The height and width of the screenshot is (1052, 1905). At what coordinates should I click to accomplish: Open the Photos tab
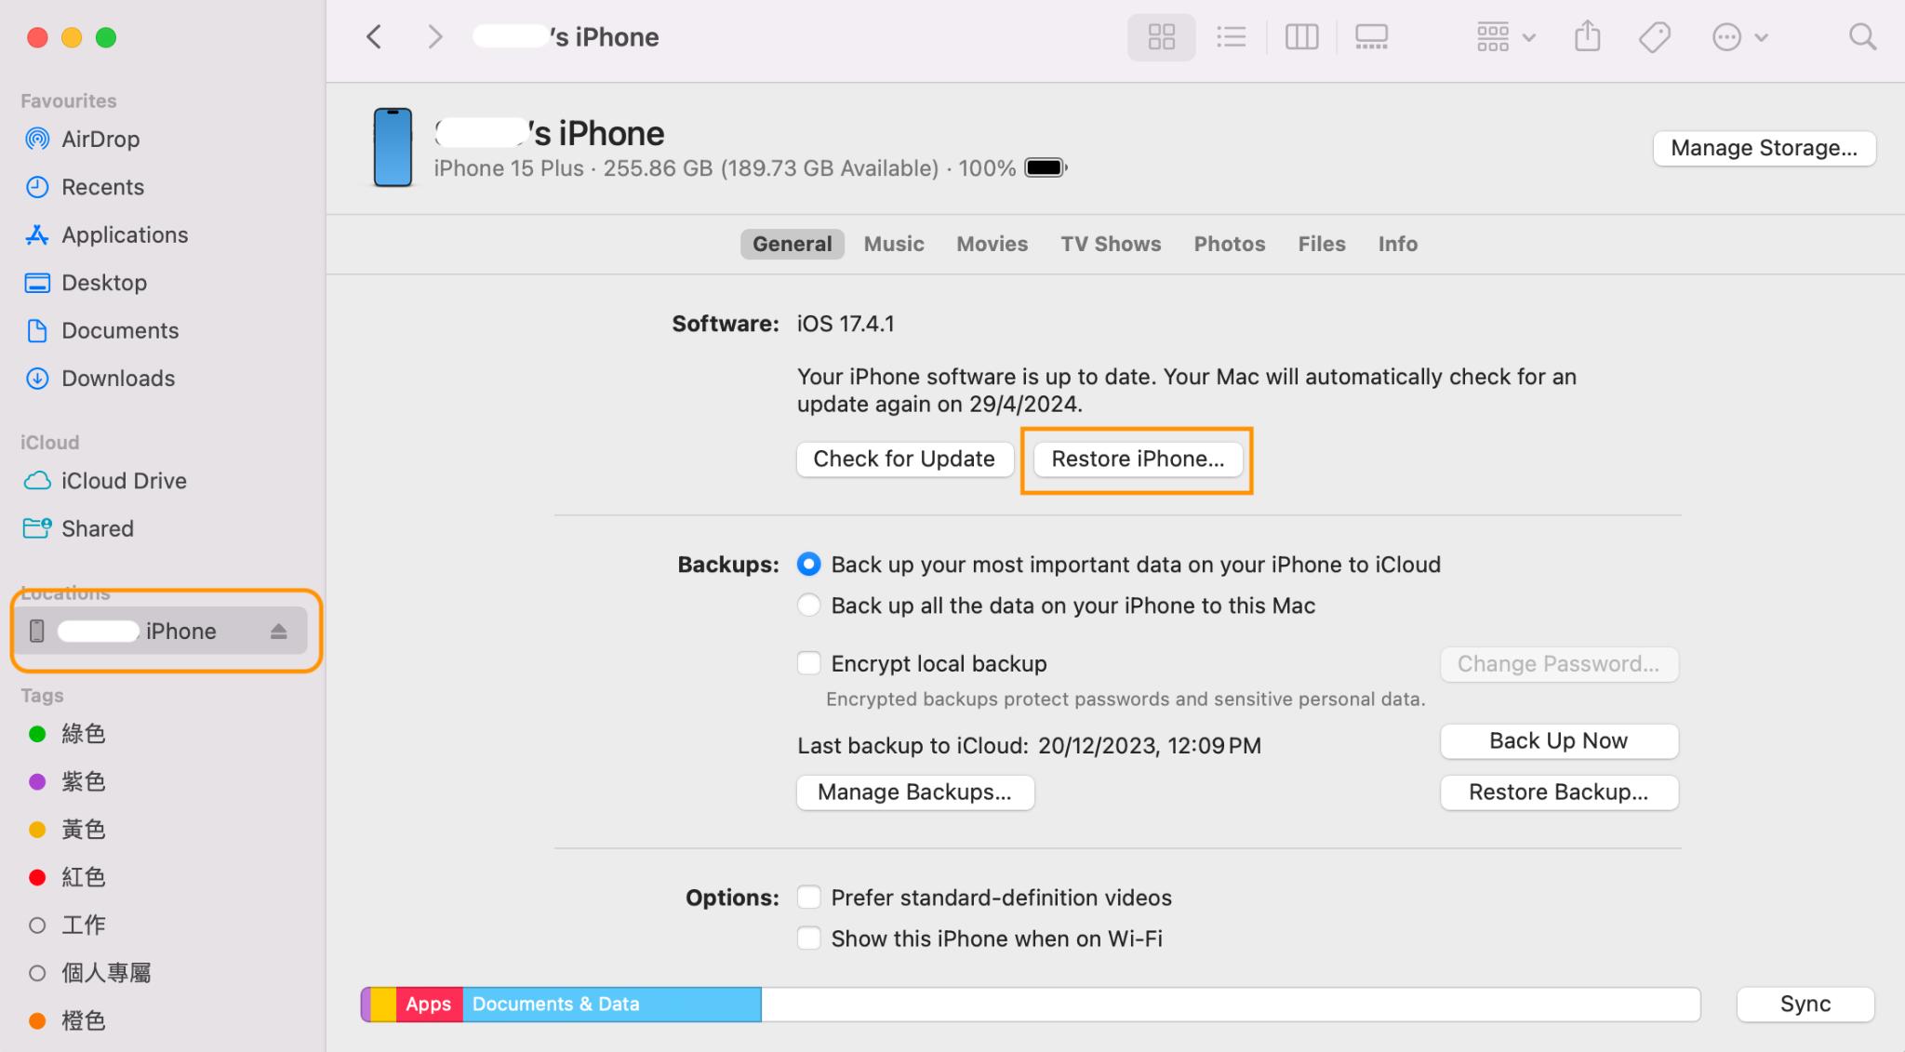[x=1229, y=244]
